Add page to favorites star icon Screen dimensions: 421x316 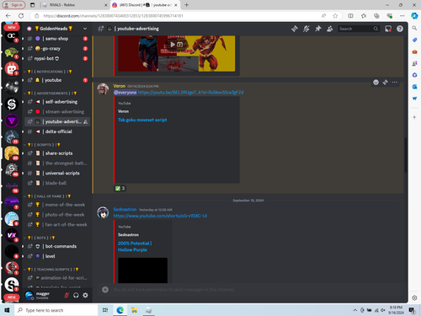point(335,16)
